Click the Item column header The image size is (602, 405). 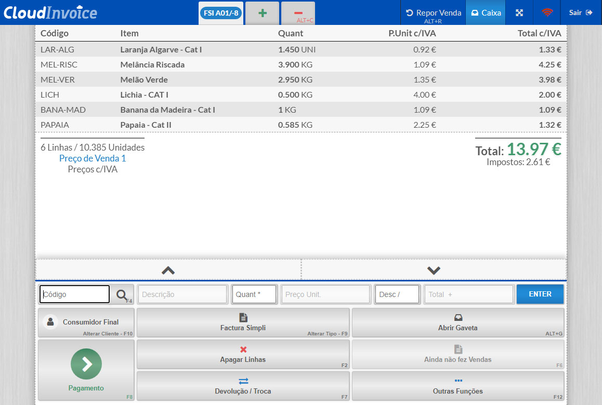coord(129,33)
